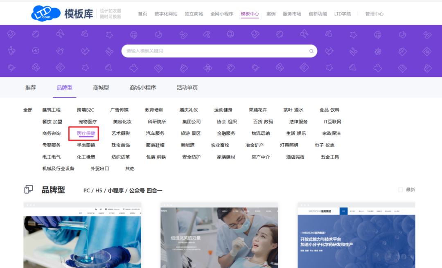Screen dimensions: 442x268
Task: Open 首页 in top navigation
Action: point(142,14)
